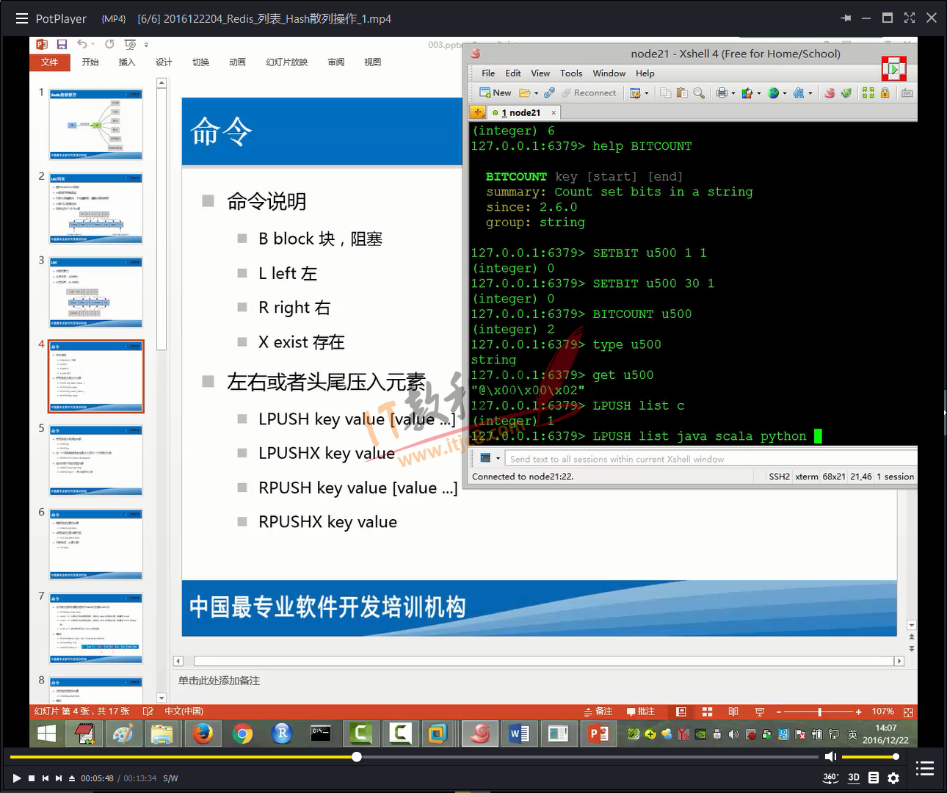Open Xshell find magnifier tool
Image resolution: width=947 pixels, height=793 pixels.
699,93
